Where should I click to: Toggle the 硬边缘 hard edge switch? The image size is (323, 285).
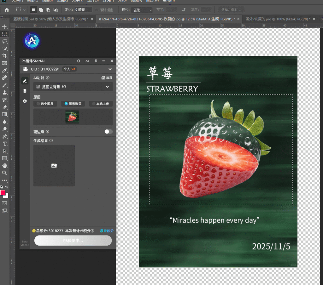pos(108,132)
